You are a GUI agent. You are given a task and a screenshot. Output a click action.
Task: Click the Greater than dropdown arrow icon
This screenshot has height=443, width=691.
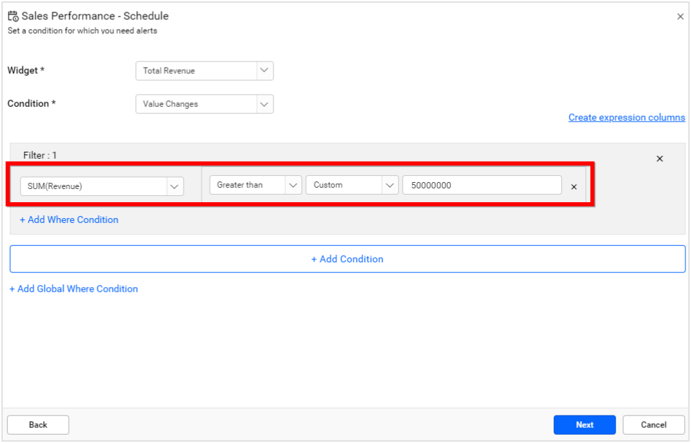pos(293,184)
